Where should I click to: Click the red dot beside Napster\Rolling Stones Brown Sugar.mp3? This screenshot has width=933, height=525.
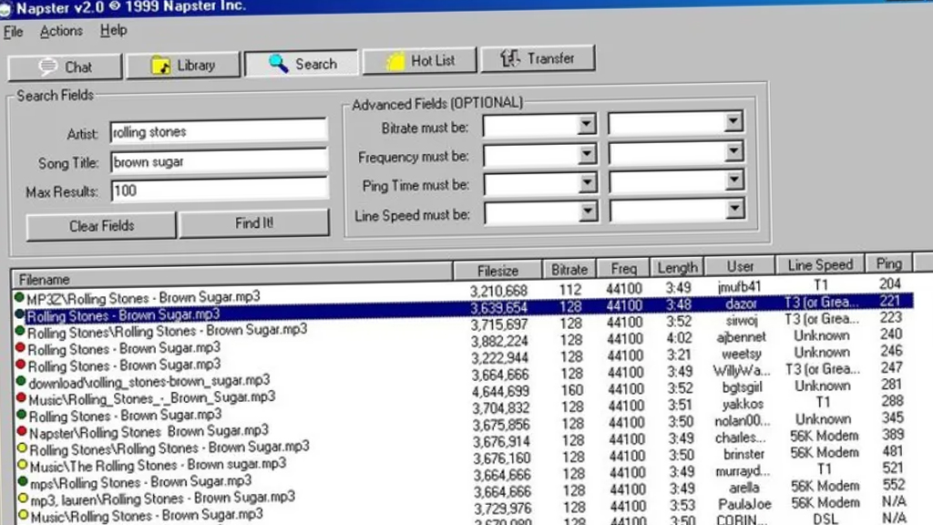coord(22,430)
